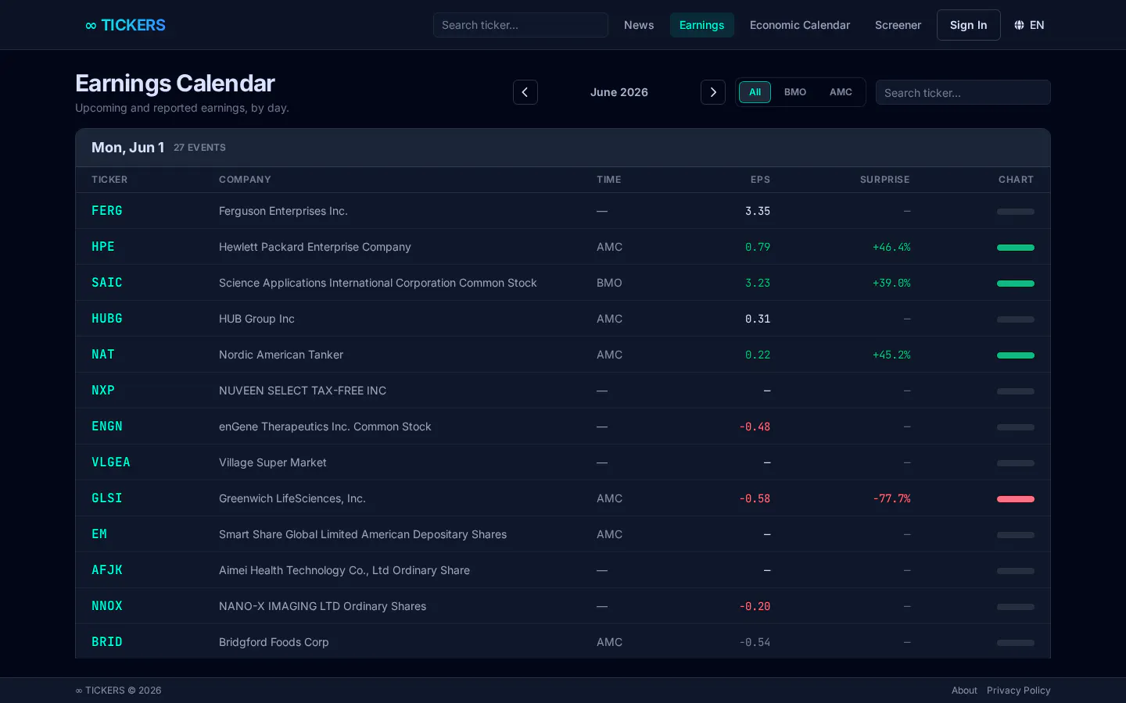The height and width of the screenshot is (703, 1126).
Task: Click Nordic American Tanker company name
Action: coord(281,355)
